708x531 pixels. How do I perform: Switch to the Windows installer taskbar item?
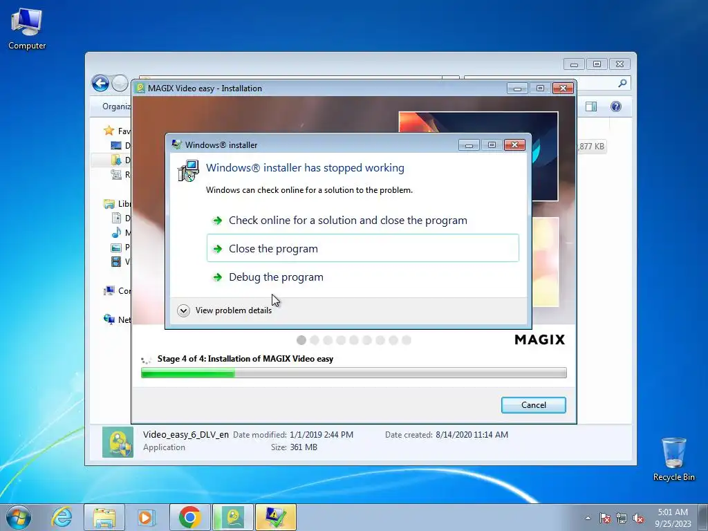(x=276, y=517)
